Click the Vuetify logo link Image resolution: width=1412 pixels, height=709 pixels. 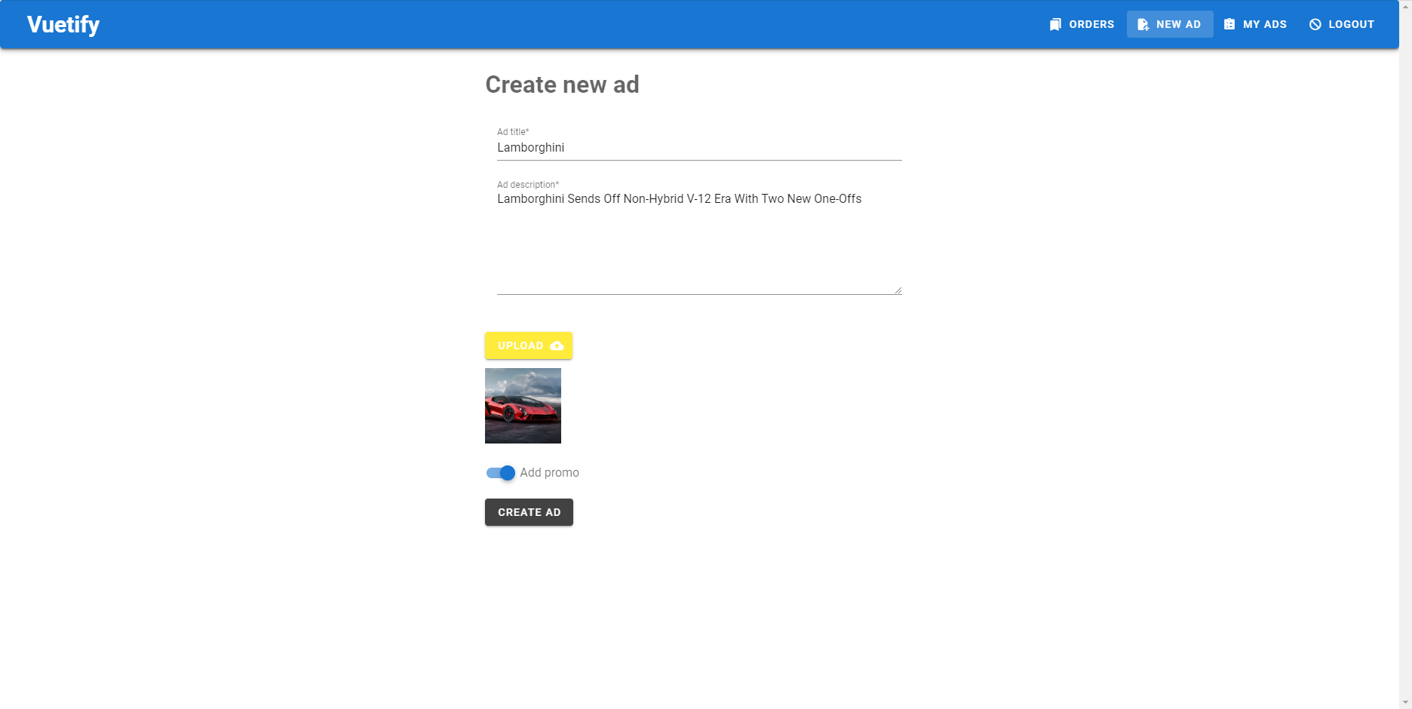[63, 24]
